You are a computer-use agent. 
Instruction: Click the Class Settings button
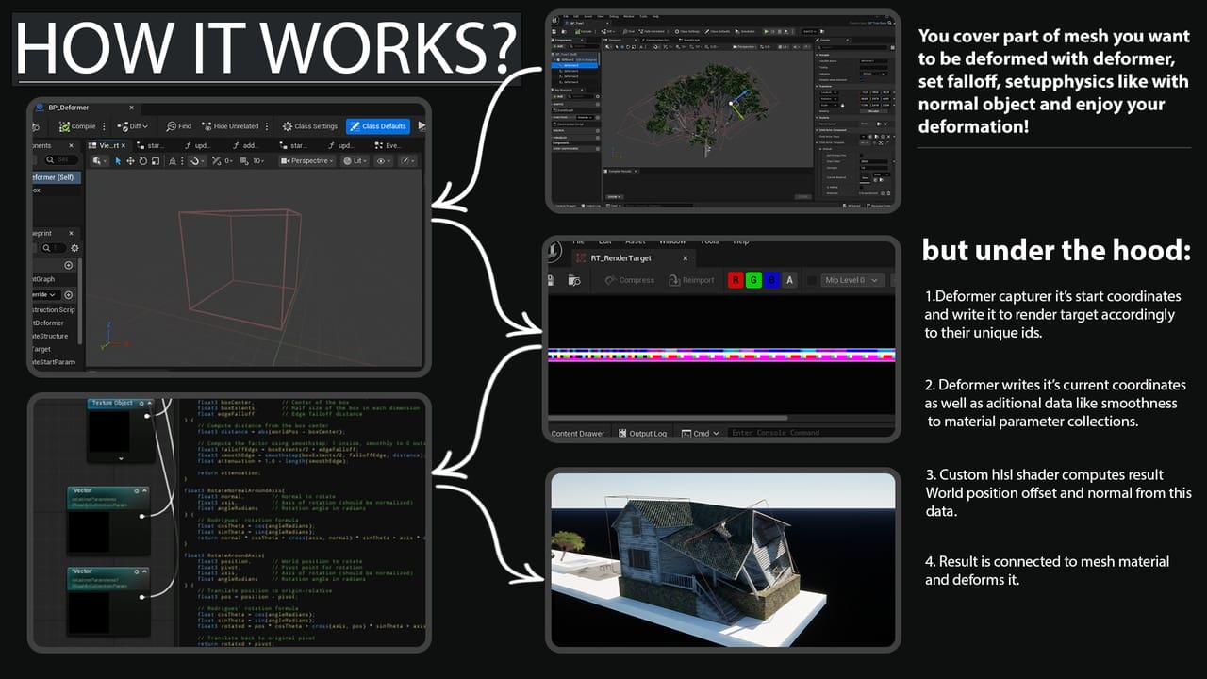[310, 126]
